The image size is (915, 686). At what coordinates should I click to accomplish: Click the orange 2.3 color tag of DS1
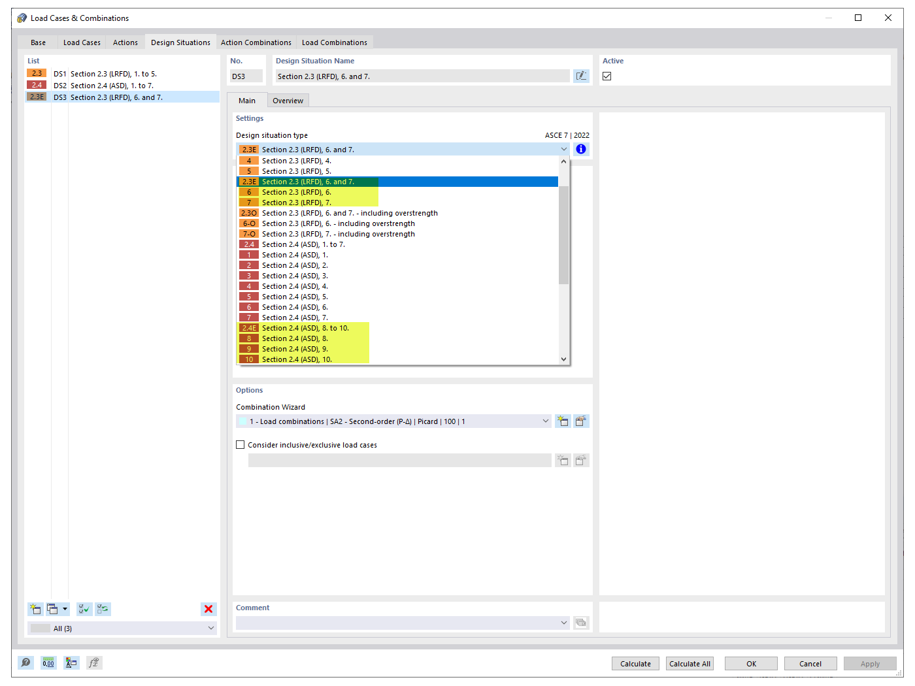[37, 73]
